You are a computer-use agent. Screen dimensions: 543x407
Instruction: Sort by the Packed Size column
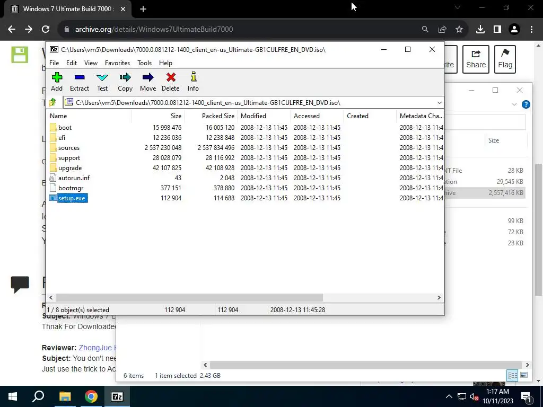211,116
